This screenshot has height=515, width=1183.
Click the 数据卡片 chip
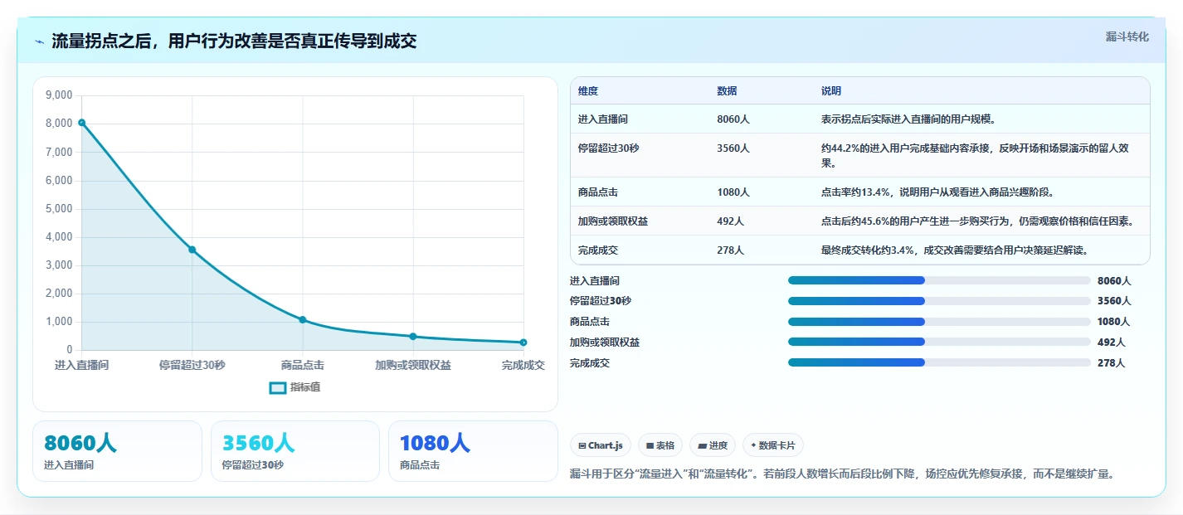[773, 445]
